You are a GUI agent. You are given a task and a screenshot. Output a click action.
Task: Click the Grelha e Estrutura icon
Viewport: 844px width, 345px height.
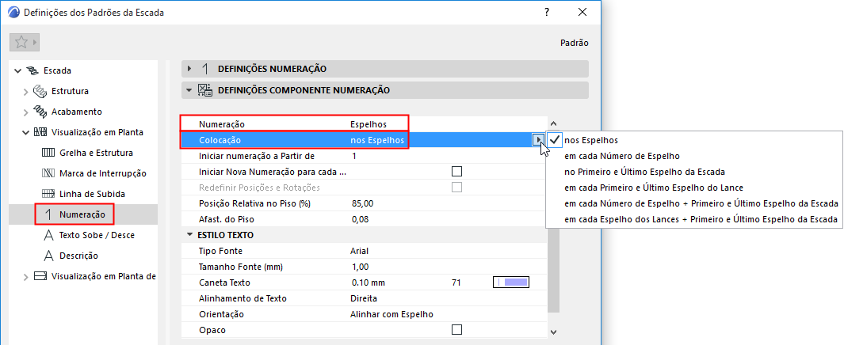tap(48, 153)
